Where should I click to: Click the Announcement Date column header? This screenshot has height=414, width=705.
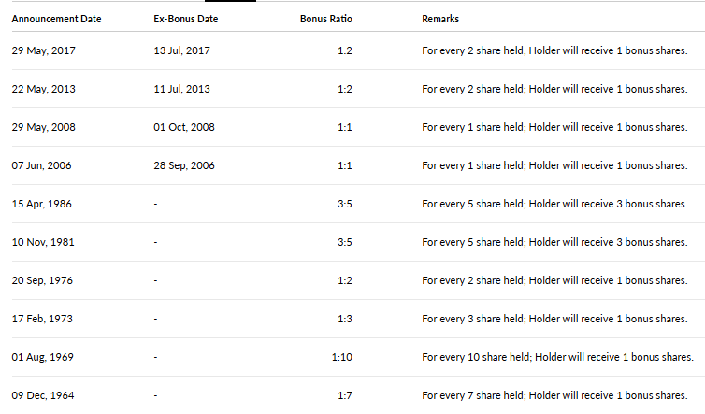(x=56, y=19)
